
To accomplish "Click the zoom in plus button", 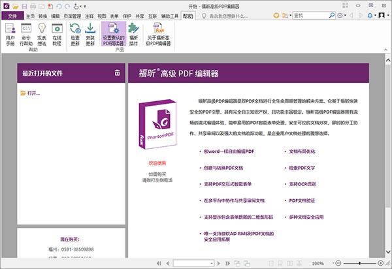I will (380, 263).
